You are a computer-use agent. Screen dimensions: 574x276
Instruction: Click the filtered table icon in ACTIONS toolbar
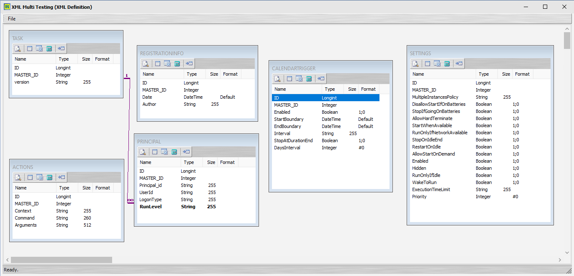tap(40, 177)
